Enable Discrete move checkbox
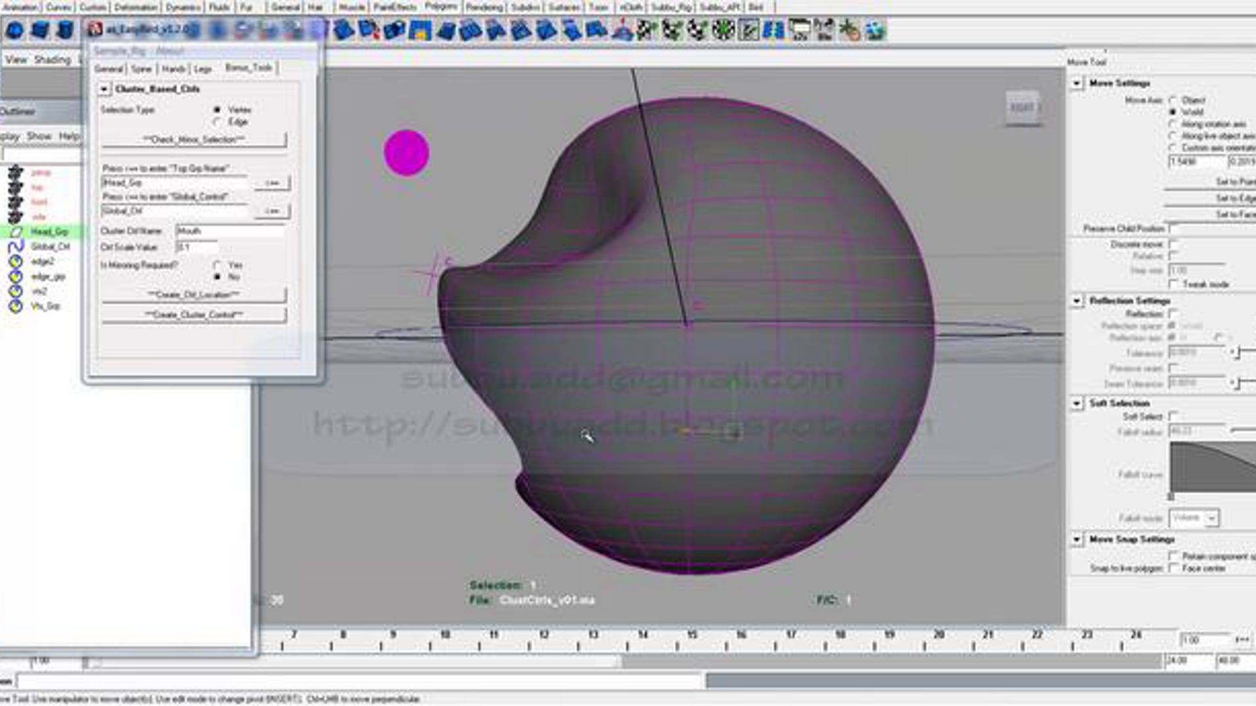The width and height of the screenshot is (1256, 706). [1174, 244]
